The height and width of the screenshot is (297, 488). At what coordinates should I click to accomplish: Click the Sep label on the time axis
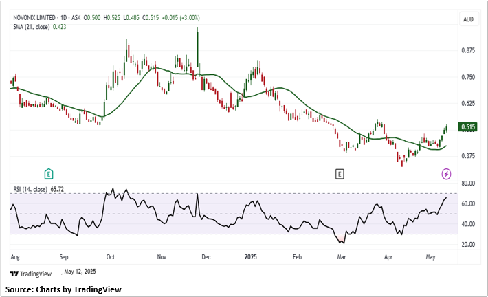click(64, 257)
